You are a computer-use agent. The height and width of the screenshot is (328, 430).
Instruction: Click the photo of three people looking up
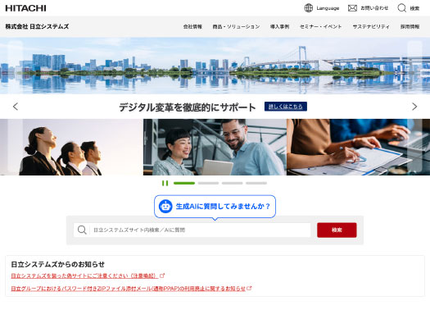click(x=71, y=147)
